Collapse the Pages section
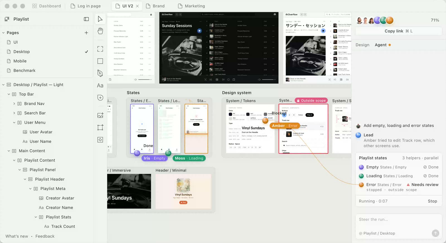 (x=3, y=33)
